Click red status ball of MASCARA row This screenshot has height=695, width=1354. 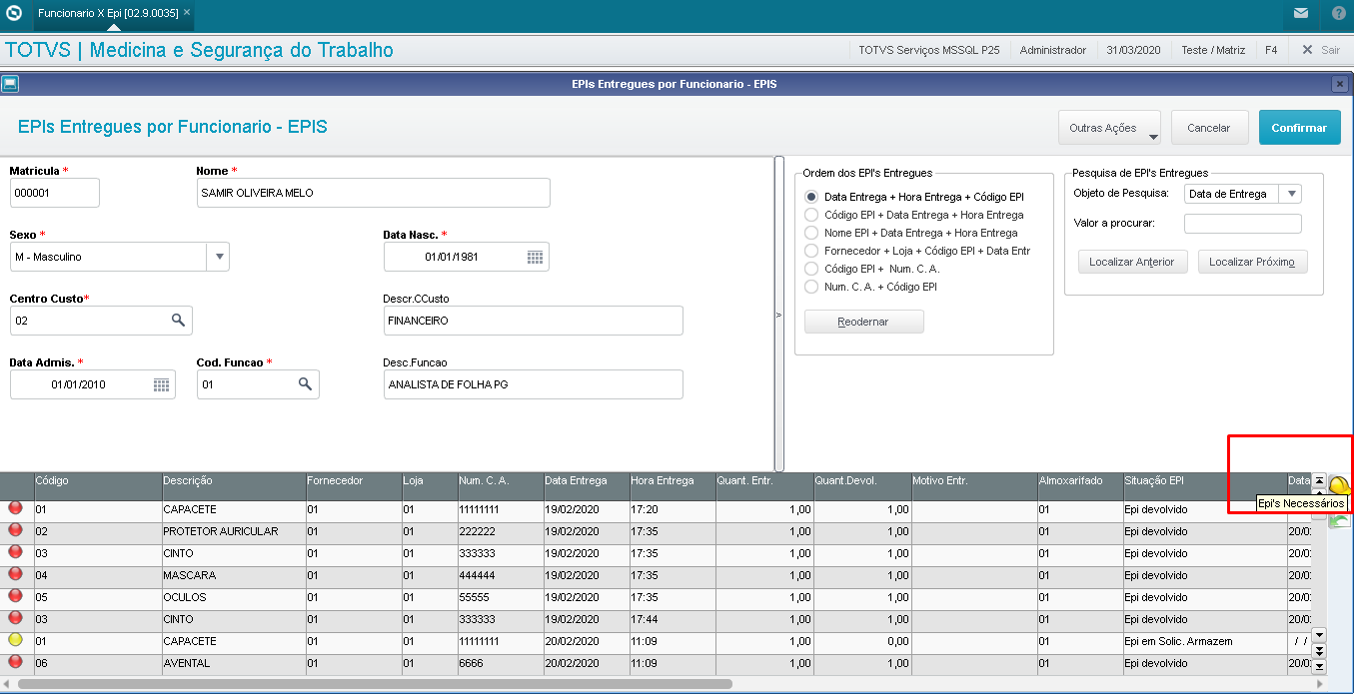click(x=15, y=573)
